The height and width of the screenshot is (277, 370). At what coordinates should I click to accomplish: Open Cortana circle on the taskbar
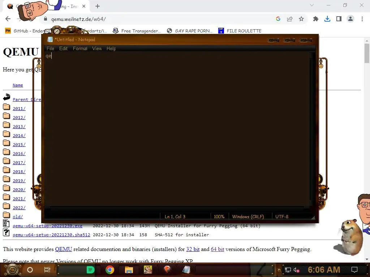tap(30, 270)
